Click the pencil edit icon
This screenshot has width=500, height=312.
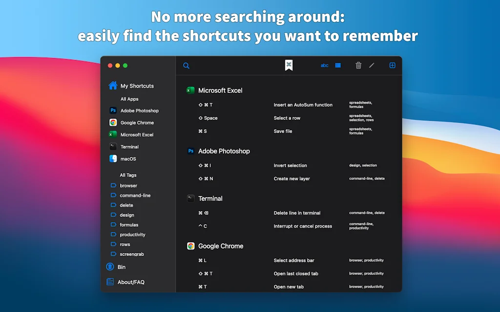pyautogui.click(x=372, y=65)
